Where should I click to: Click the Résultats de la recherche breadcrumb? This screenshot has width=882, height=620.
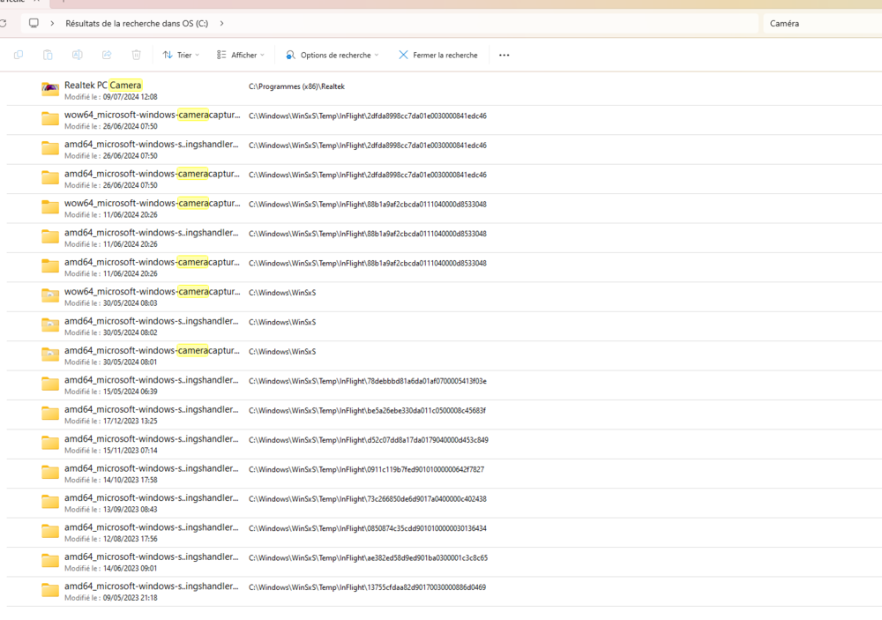click(137, 24)
